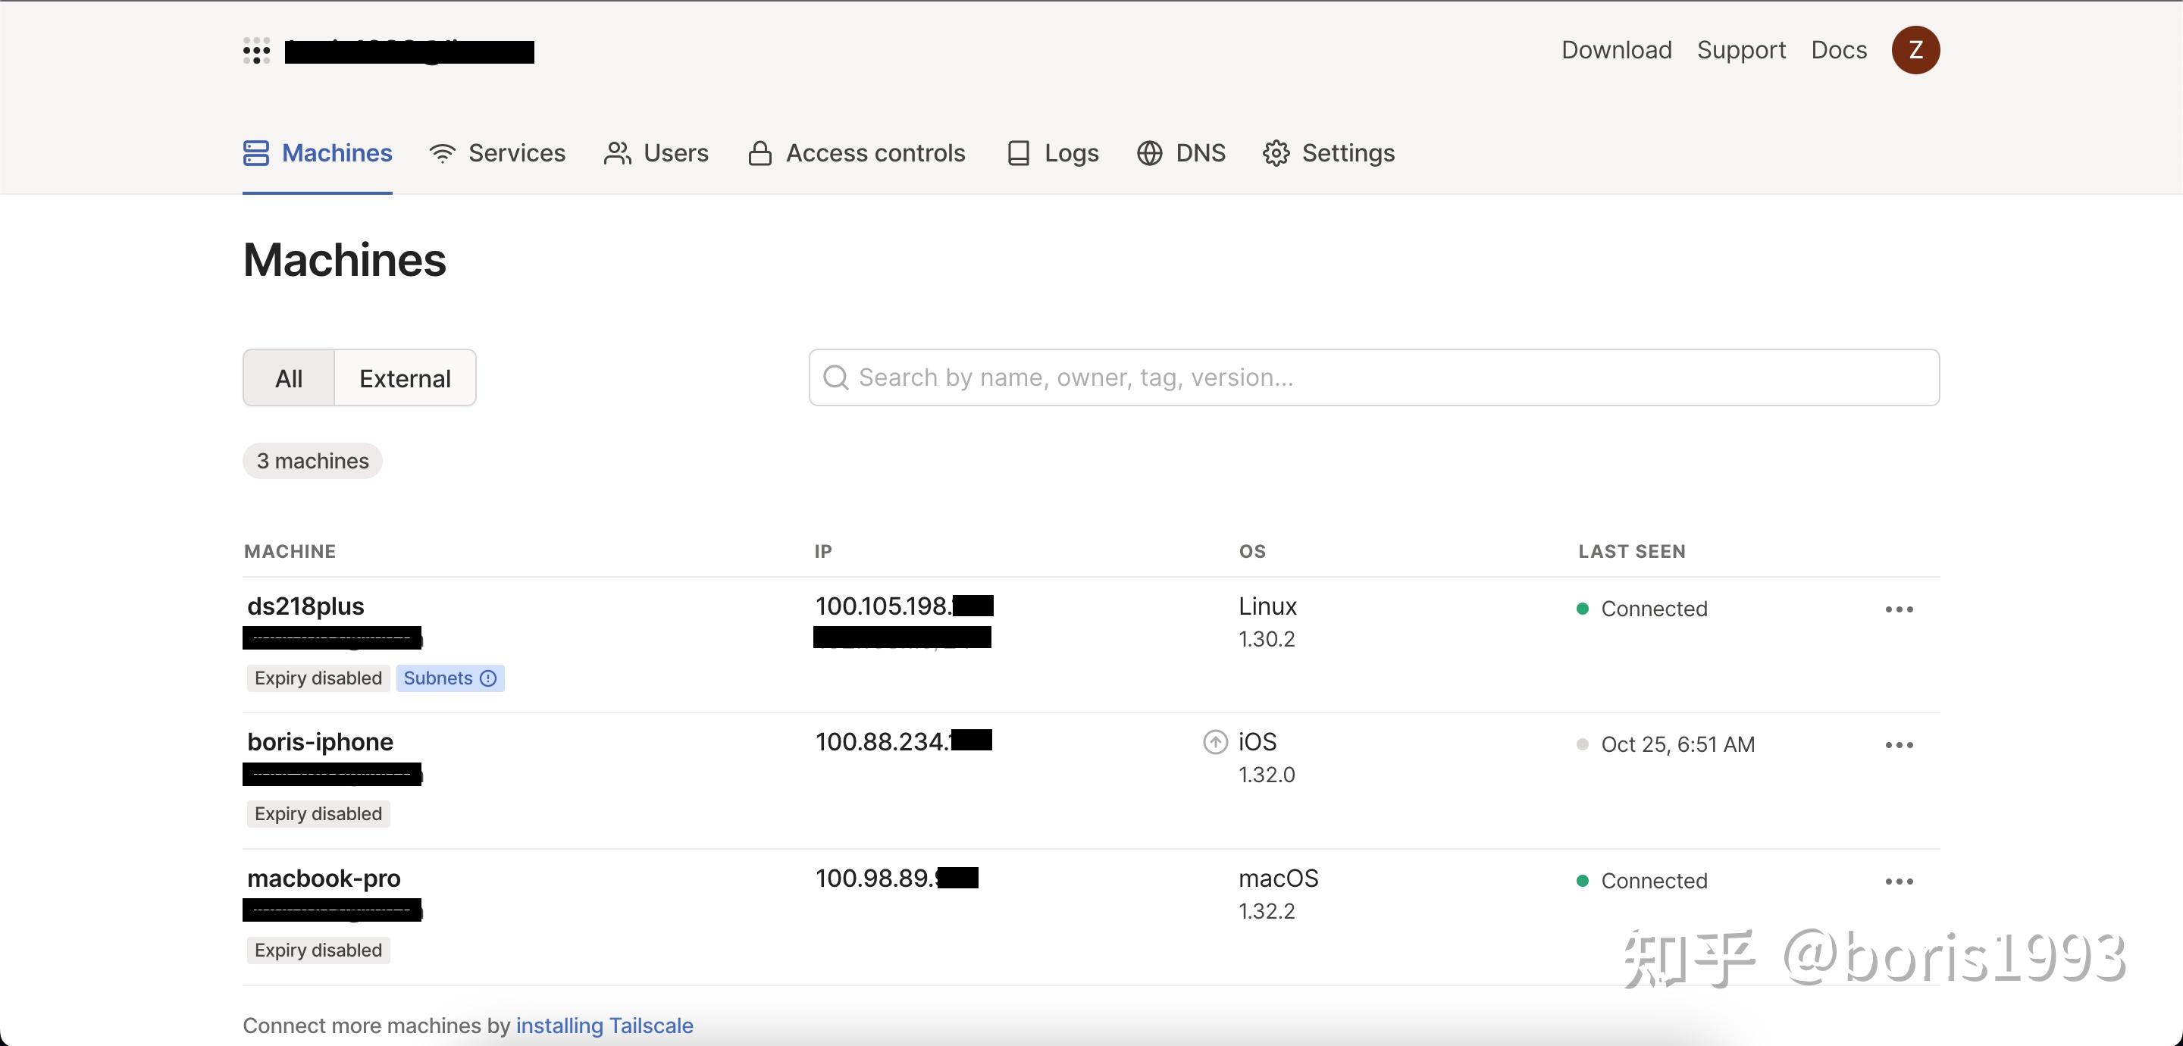Viewport: 2183px width, 1046px height.
Task: Open the user avatar Z menu
Action: coord(1915,50)
